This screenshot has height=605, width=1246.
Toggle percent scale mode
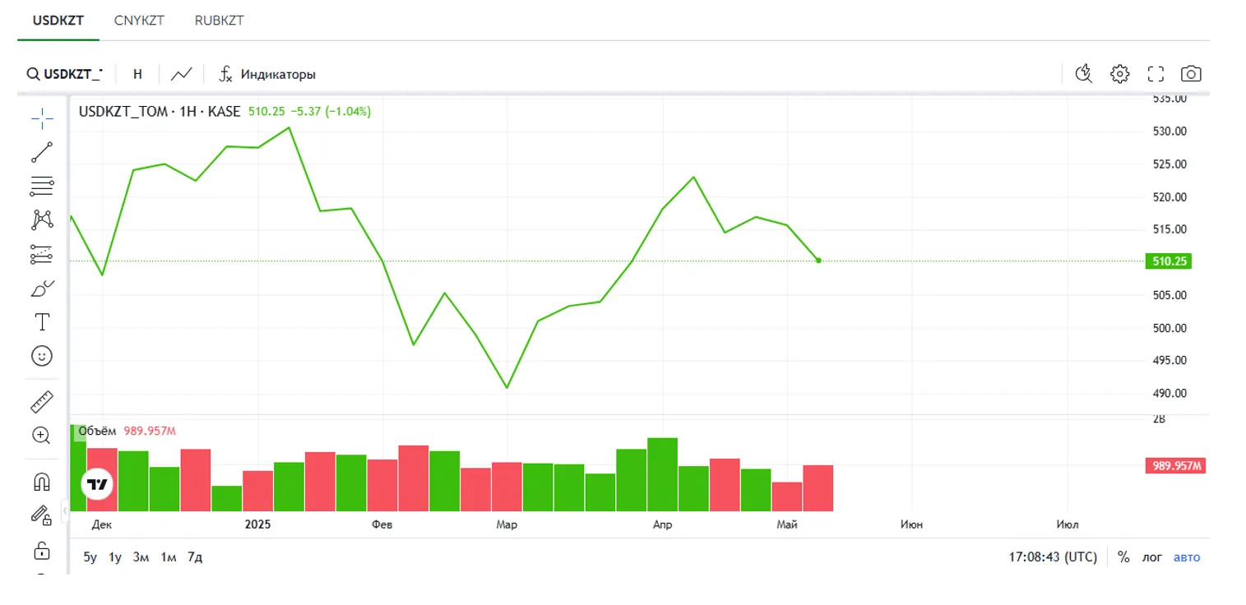click(1123, 557)
